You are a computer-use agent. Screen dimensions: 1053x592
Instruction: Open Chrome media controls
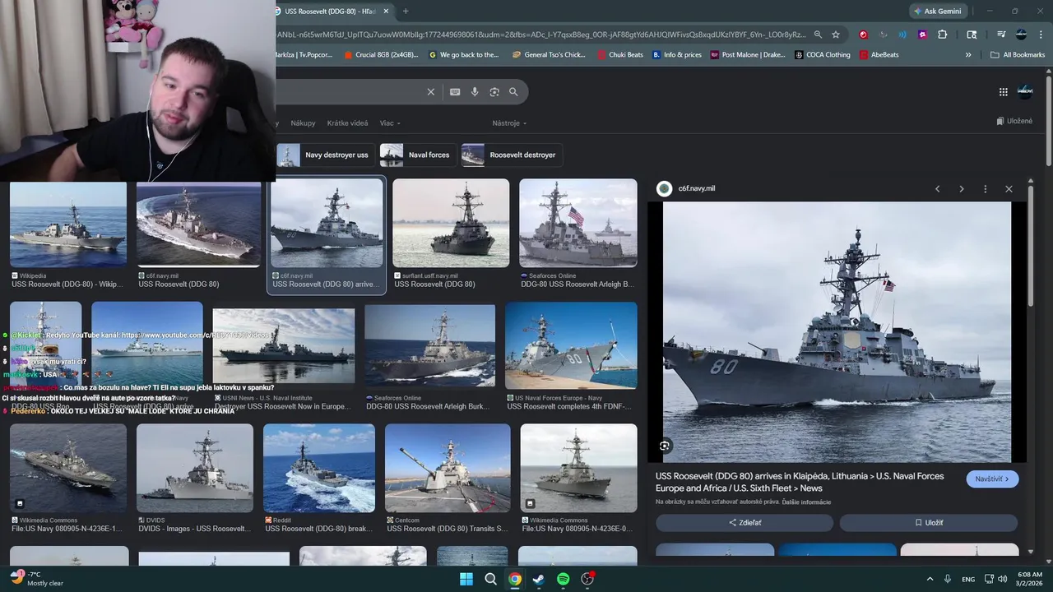click(1001, 35)
